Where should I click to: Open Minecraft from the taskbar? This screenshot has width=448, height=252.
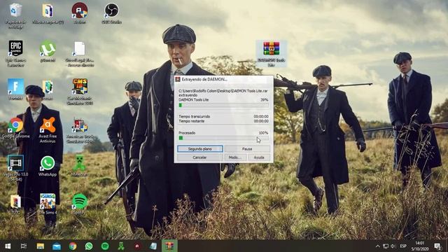[121, 246]
